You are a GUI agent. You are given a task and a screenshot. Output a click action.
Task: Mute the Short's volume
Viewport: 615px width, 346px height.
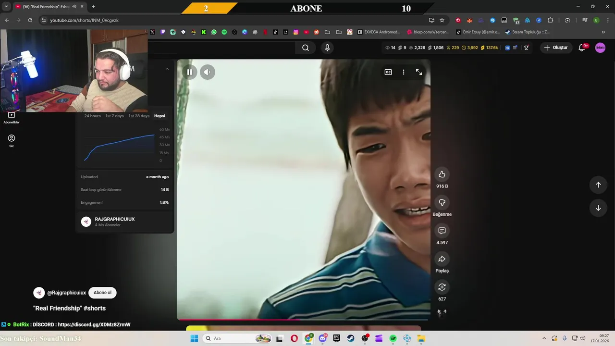[x=207, y=72]
